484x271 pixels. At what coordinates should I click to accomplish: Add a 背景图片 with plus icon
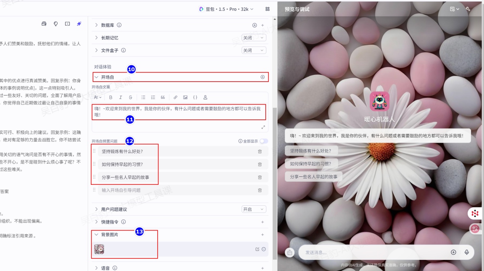tap(263, 235)
